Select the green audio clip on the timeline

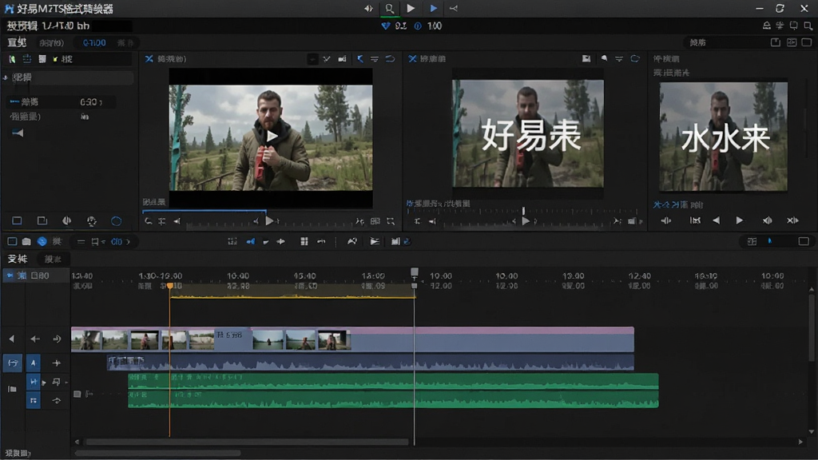(x=393, y=391)
